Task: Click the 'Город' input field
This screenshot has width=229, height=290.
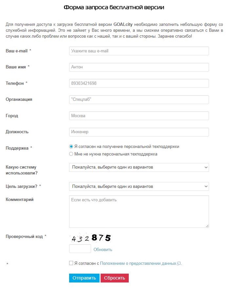Action: pos(139,116)
